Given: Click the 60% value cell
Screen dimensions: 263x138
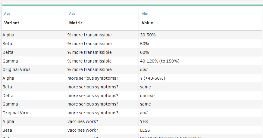Looking at the screenshot, I should pyautogui.click(x=145, y=52).
